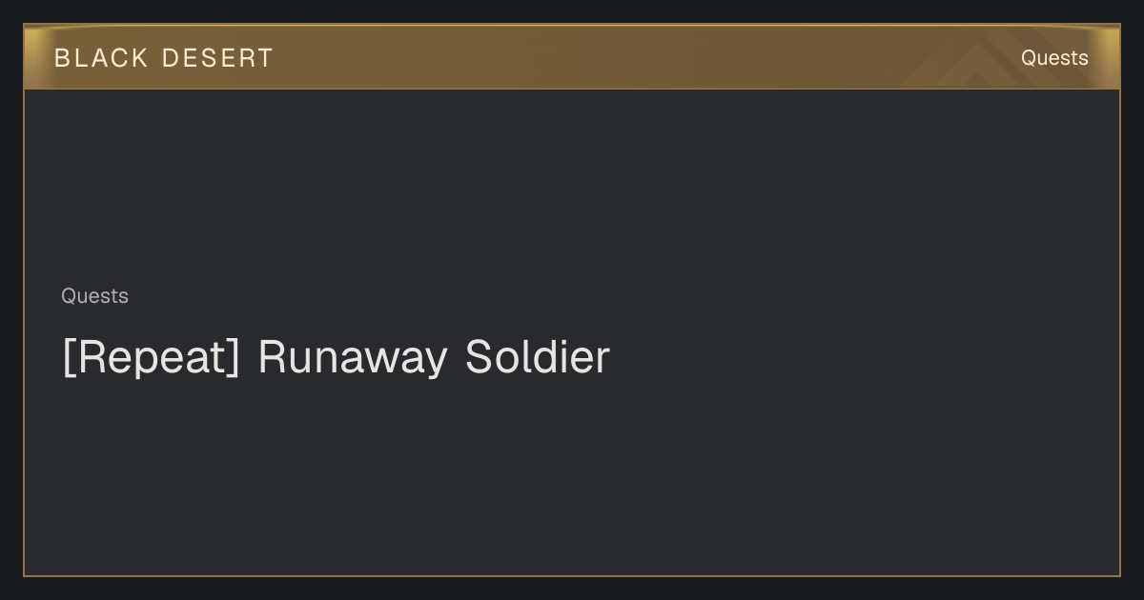Select the [Repeat] tag in the title
The image size is (1144, 600).
pyautogui.click(x=151, y=358)
